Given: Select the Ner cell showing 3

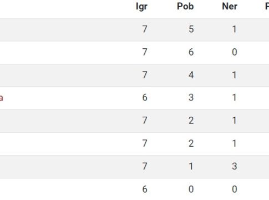Looking at the screenshot, I should [x=235, y=166].
